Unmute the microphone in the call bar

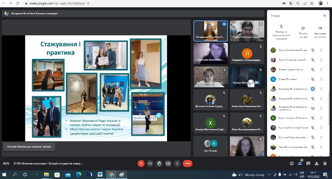coord(141,163)
